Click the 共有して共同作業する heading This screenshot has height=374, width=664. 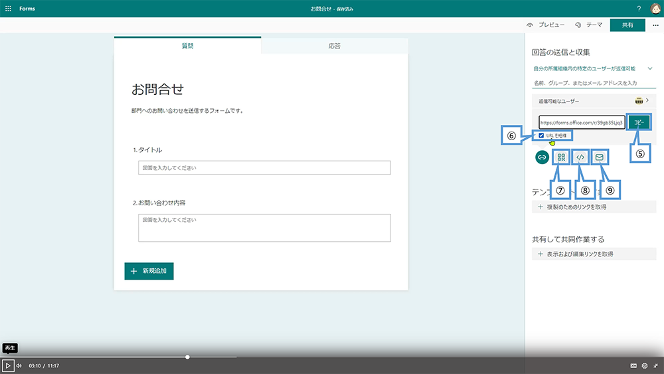(568, 239)
